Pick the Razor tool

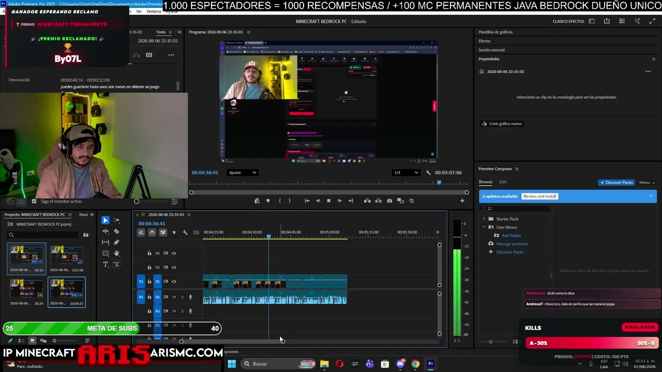click(x=116, y=231)
